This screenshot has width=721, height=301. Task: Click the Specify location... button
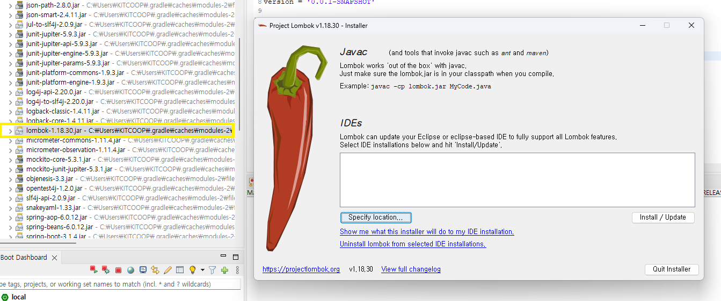point(376,217)
